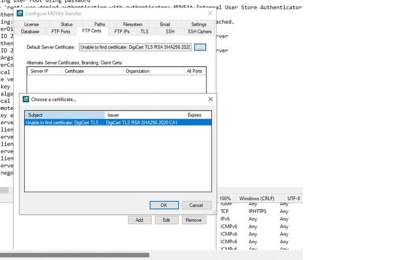402x260 pixels.
Task: Sort certificates by Issuer column
Action: pyautogui.click(x=145, y=115)
